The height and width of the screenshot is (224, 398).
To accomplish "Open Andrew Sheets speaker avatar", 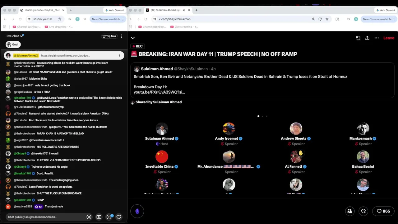I will (x=296, y=129).
